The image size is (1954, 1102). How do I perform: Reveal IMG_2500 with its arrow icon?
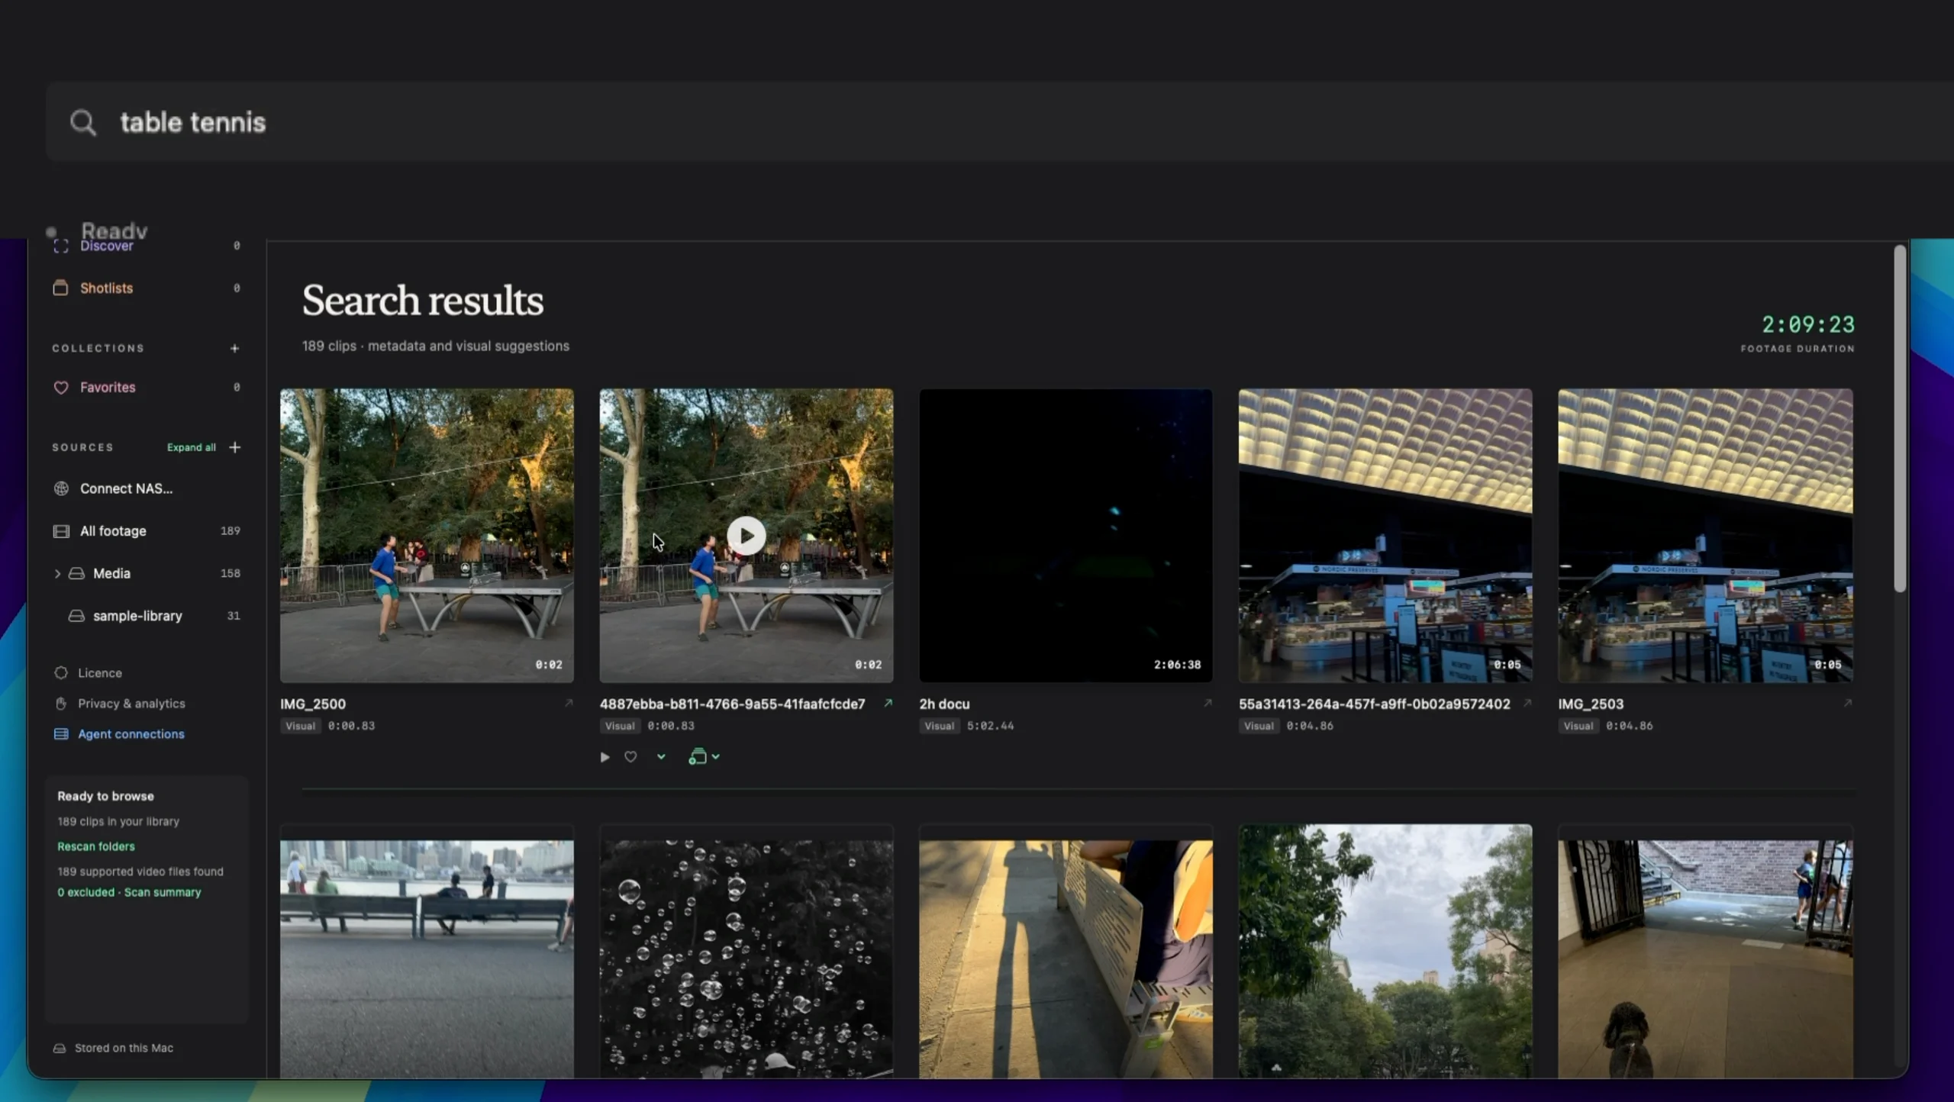click(569, 703)
